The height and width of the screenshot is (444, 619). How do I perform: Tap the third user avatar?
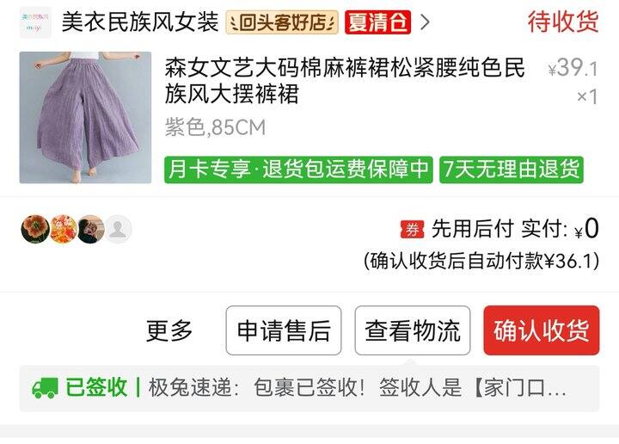coord(90,229)
